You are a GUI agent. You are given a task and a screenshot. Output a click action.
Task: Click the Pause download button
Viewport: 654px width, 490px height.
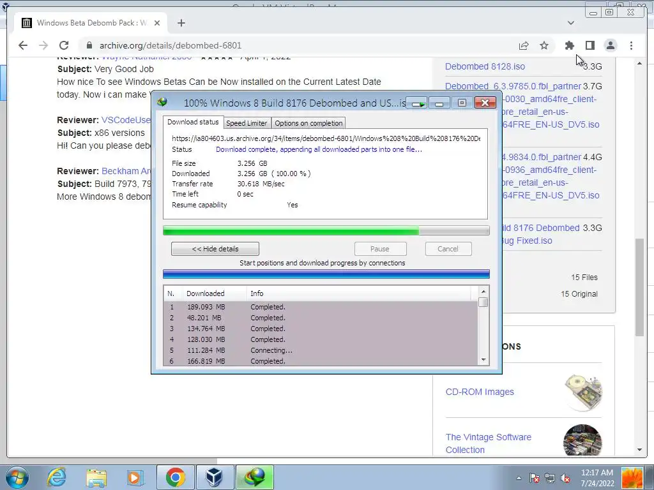tap(380, 249)
